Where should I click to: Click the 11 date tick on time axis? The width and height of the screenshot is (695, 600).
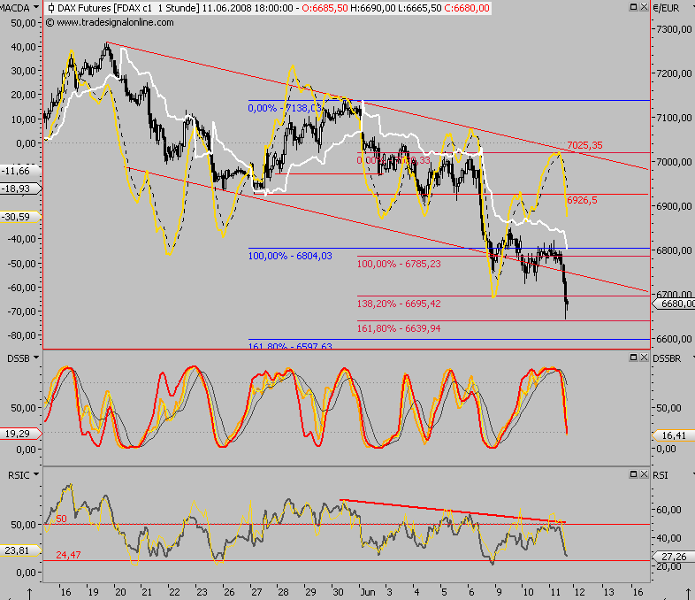click(x=555, y=592)
